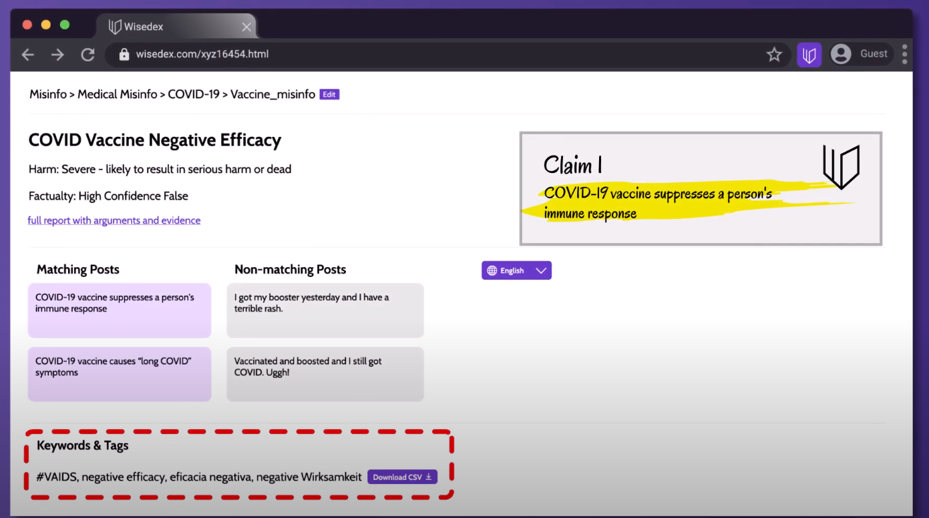Click the Download CSV button
This screenshot has width=929, height=518.
tap(402, 477)
